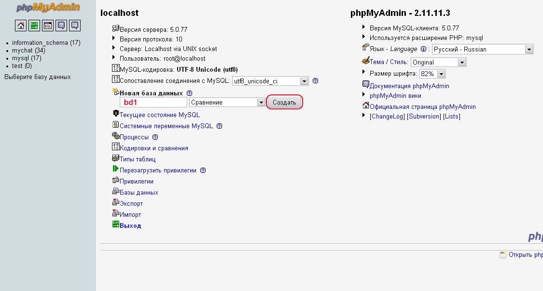The image size is (543, 291).
Task: Click the icon beside Базы данных
Action: coord(116,191)
